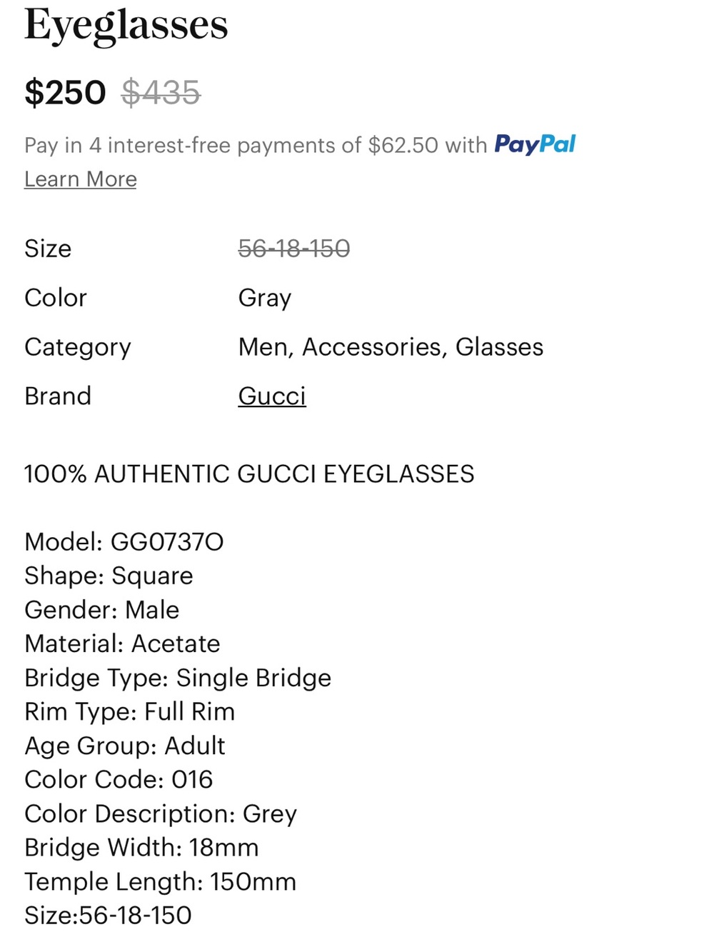Click the PayPal logo
The height and width of the screenshot is (952, 714).
click(535, 145)
